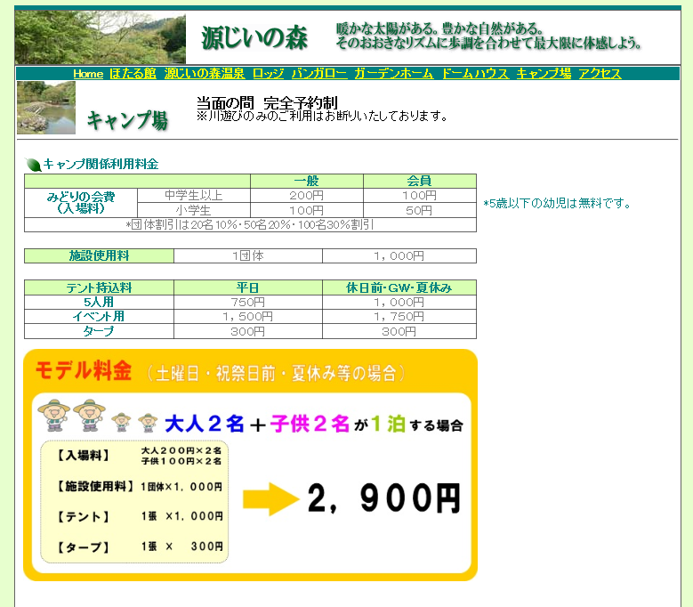
Task: Click the river campsite thumbnail photo
Action: coord(46,109)
